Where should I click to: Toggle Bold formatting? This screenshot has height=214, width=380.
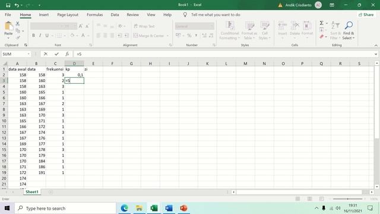click(33, 36)
